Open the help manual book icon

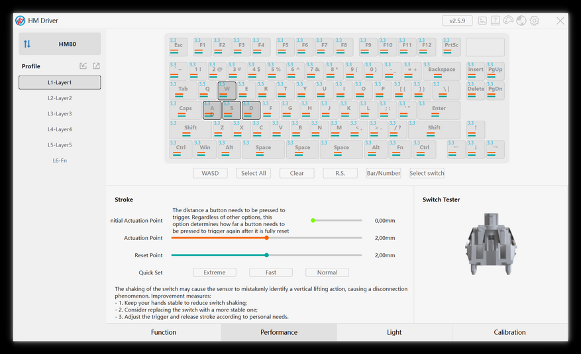tap(495, 21)
